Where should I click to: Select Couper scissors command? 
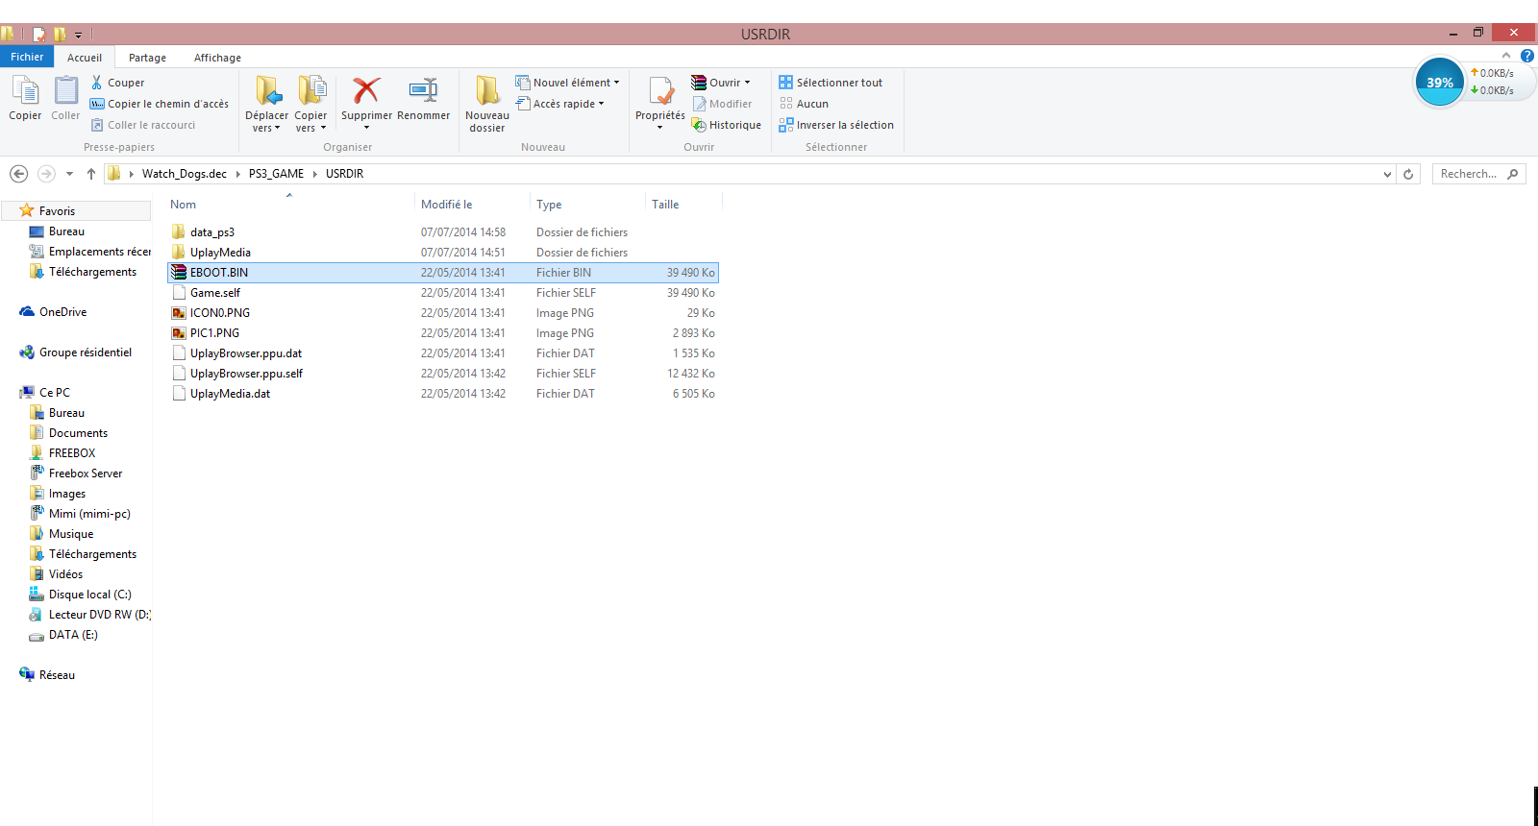pos(117,83)
